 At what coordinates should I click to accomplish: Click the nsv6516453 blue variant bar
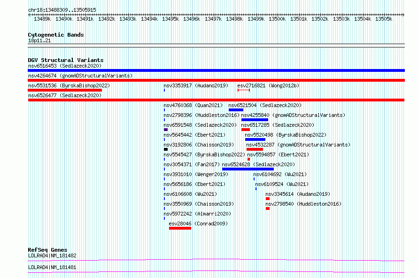[216, 70]
